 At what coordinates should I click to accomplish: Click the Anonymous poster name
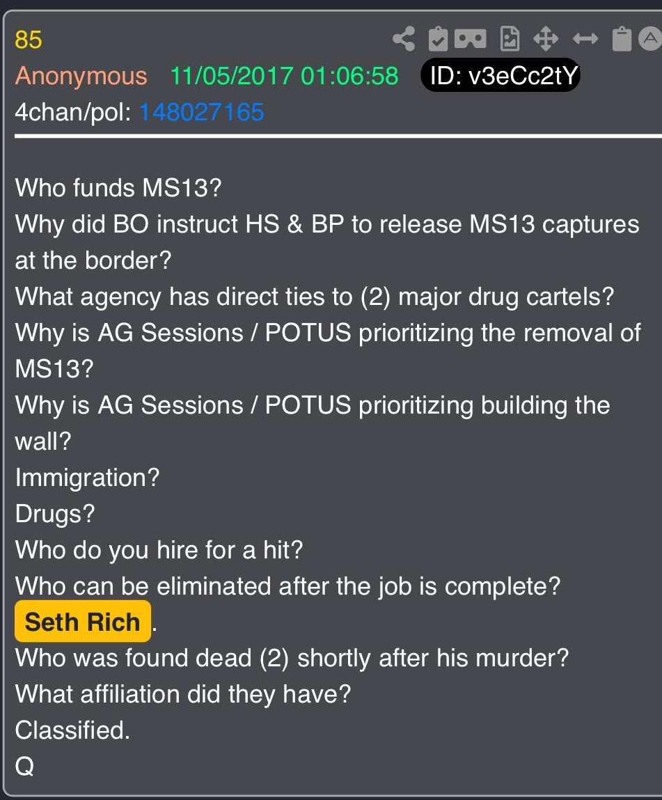[x=81, y=76]
